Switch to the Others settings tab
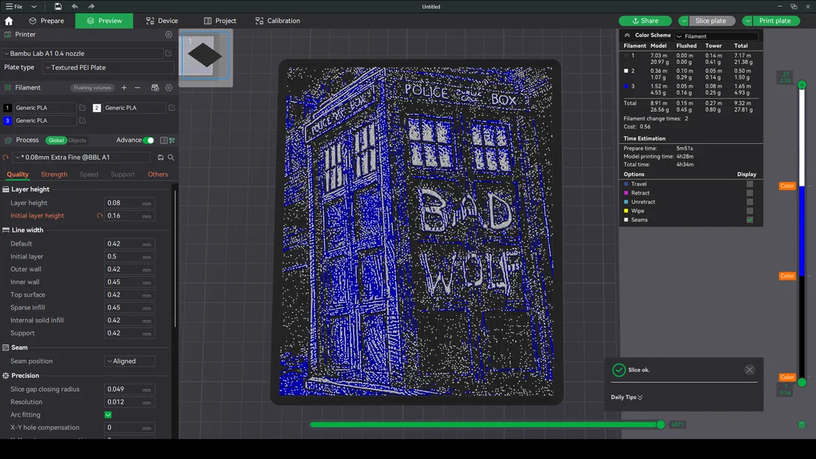This screenshot has width=816, height=459. (x=158, y=175)
